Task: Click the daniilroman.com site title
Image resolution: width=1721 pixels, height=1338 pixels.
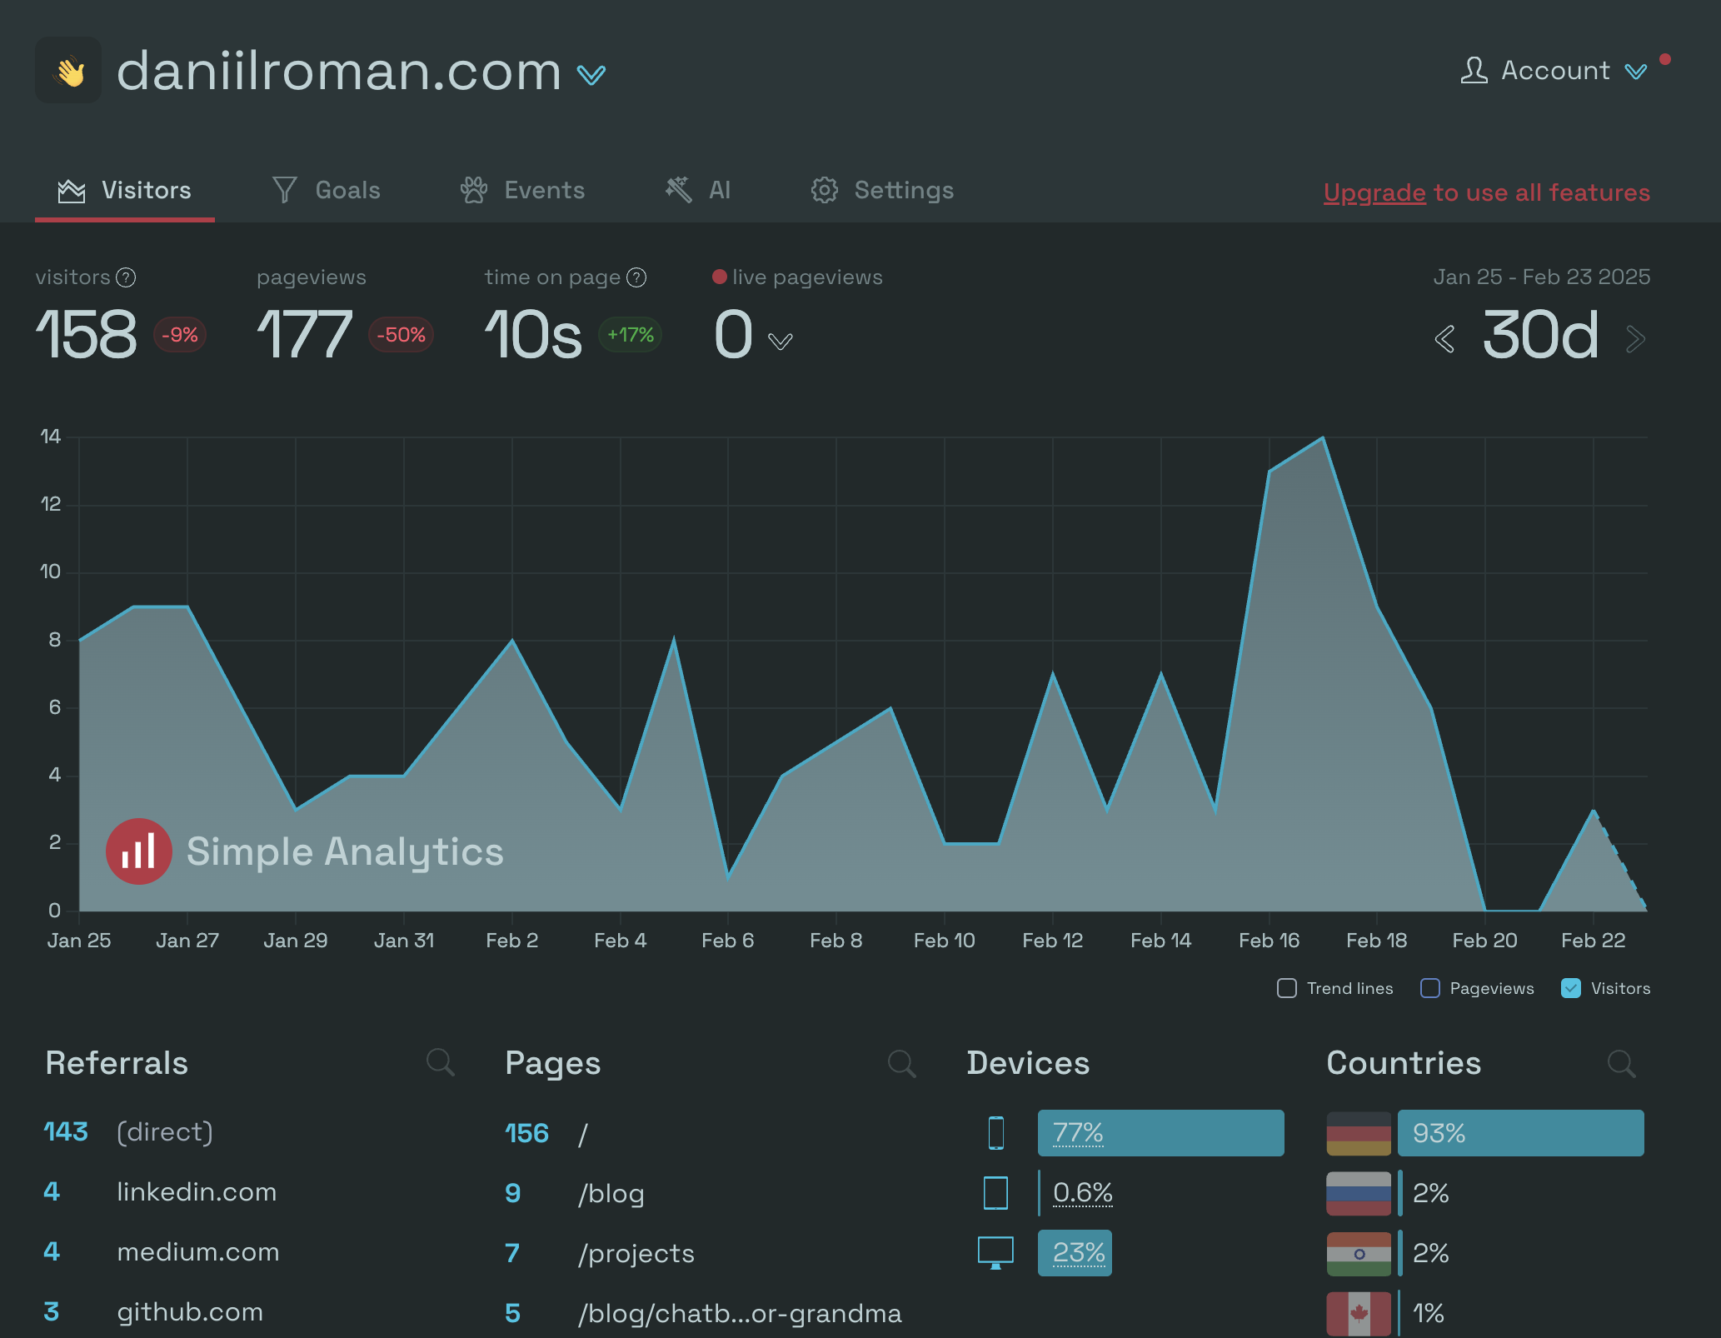Action: 339,71
